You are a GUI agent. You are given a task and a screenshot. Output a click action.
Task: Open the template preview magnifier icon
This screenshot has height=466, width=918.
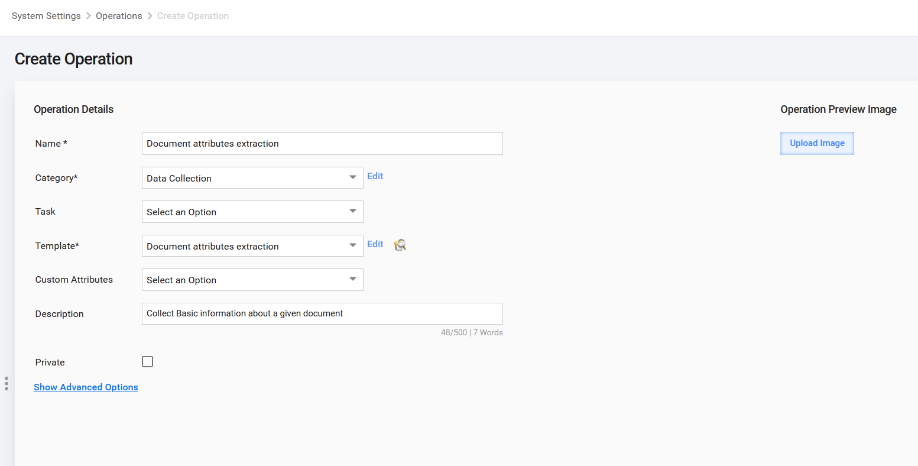[x=400, y=245]
